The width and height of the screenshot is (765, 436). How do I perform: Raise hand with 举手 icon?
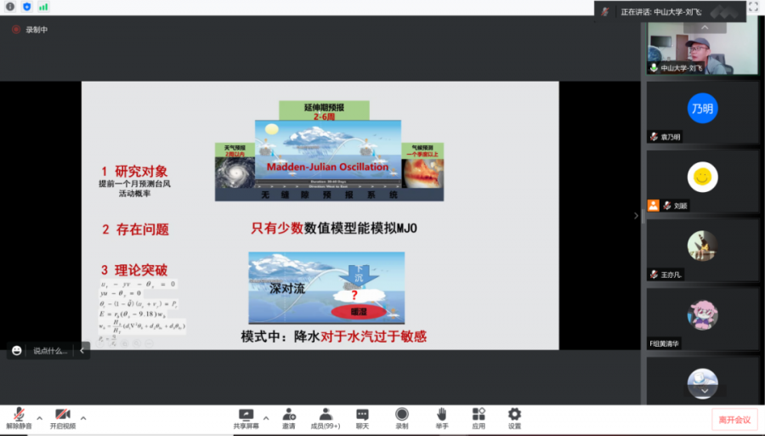(442, 417)
